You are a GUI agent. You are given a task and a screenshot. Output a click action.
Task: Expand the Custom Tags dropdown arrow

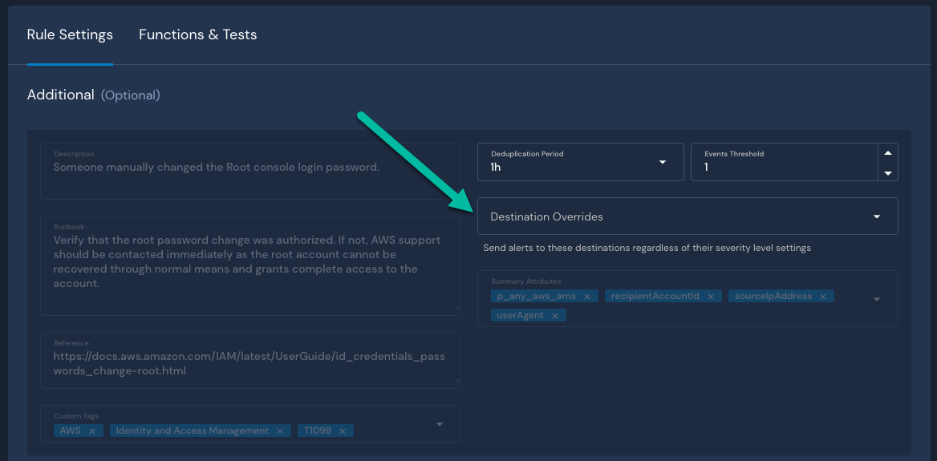coord(440,424)
